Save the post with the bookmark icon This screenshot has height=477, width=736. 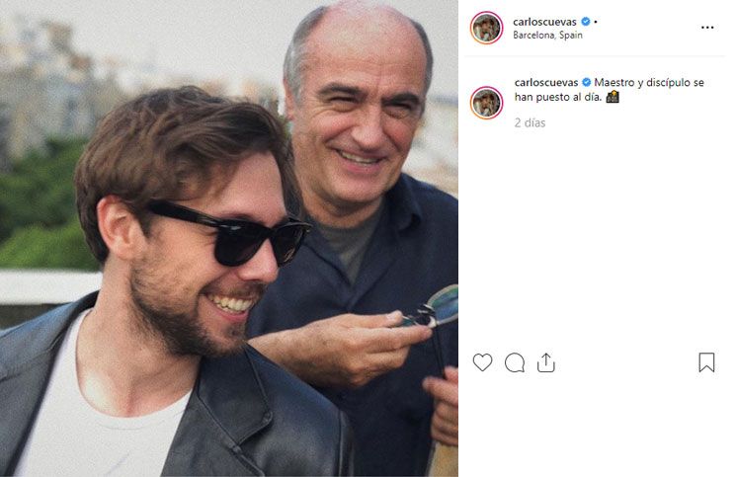click(706, 362)
